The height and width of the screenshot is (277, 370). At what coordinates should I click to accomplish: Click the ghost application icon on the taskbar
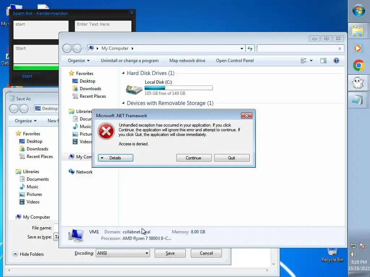tap(358, 83)
